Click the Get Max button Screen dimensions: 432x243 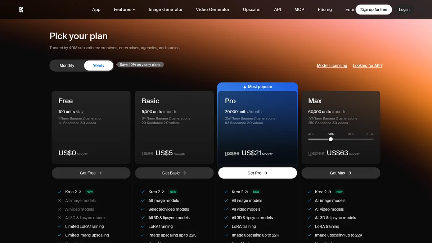coord(341,173)
